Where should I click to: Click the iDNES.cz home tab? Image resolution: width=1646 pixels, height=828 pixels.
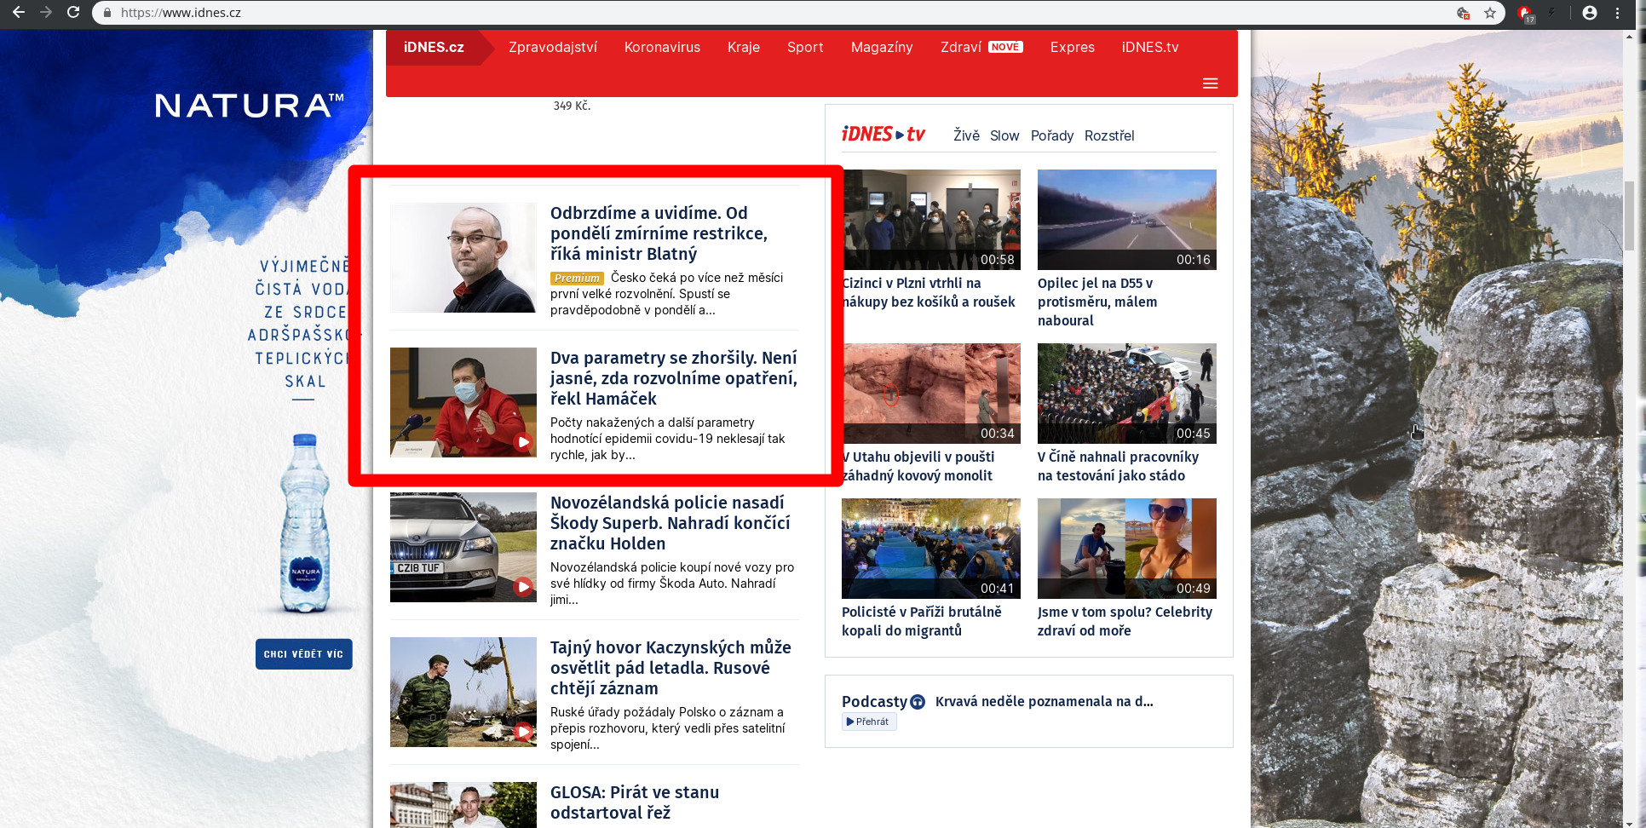tap(434, 48)
